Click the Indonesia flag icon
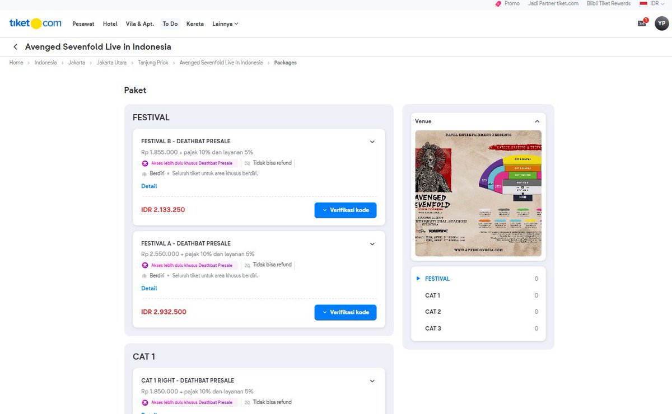Viewport: 672px width, 414px height. (643, 3)
